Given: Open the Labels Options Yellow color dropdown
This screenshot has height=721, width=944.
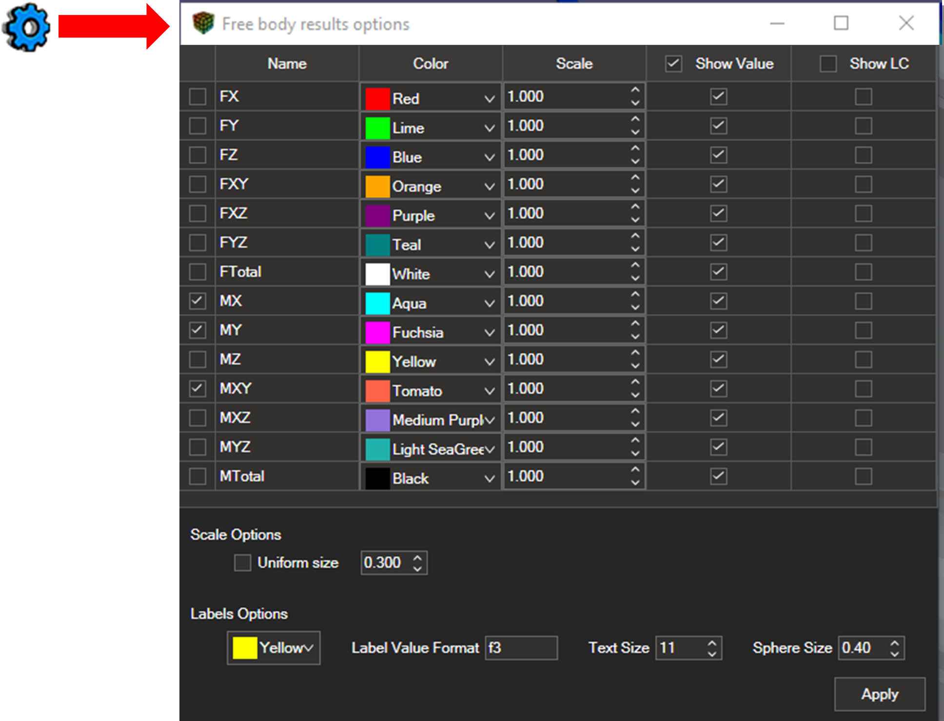Looking at the screenshot, I should (x=274, y=648).
